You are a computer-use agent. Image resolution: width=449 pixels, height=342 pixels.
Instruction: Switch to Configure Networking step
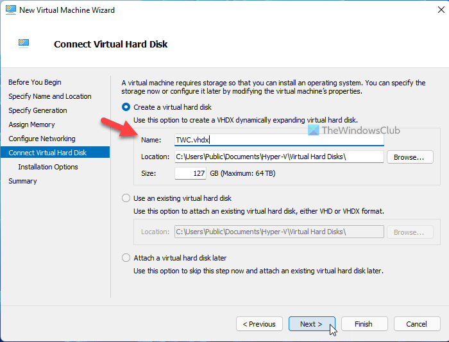coord(42,139)
